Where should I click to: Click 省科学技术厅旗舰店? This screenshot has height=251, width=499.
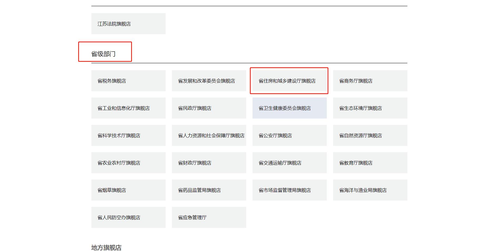pyautogui.click(x=129, y=135)
